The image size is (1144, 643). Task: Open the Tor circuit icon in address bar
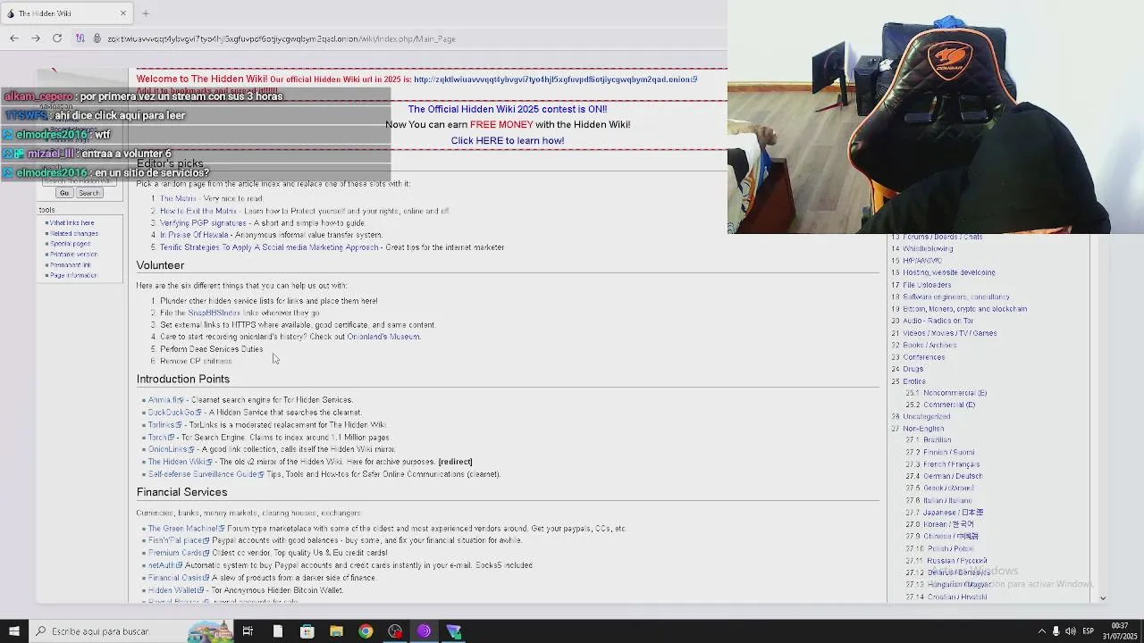click(x=80, y=38)
